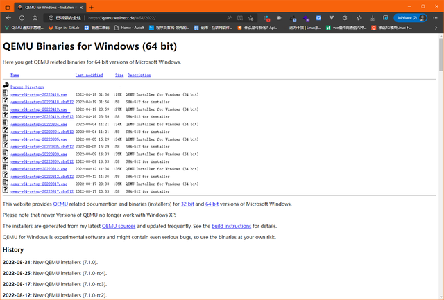Click file icon beside qemu-w64-setup-20220805.exe
444x300 pixels.
[x=6, y=137]
